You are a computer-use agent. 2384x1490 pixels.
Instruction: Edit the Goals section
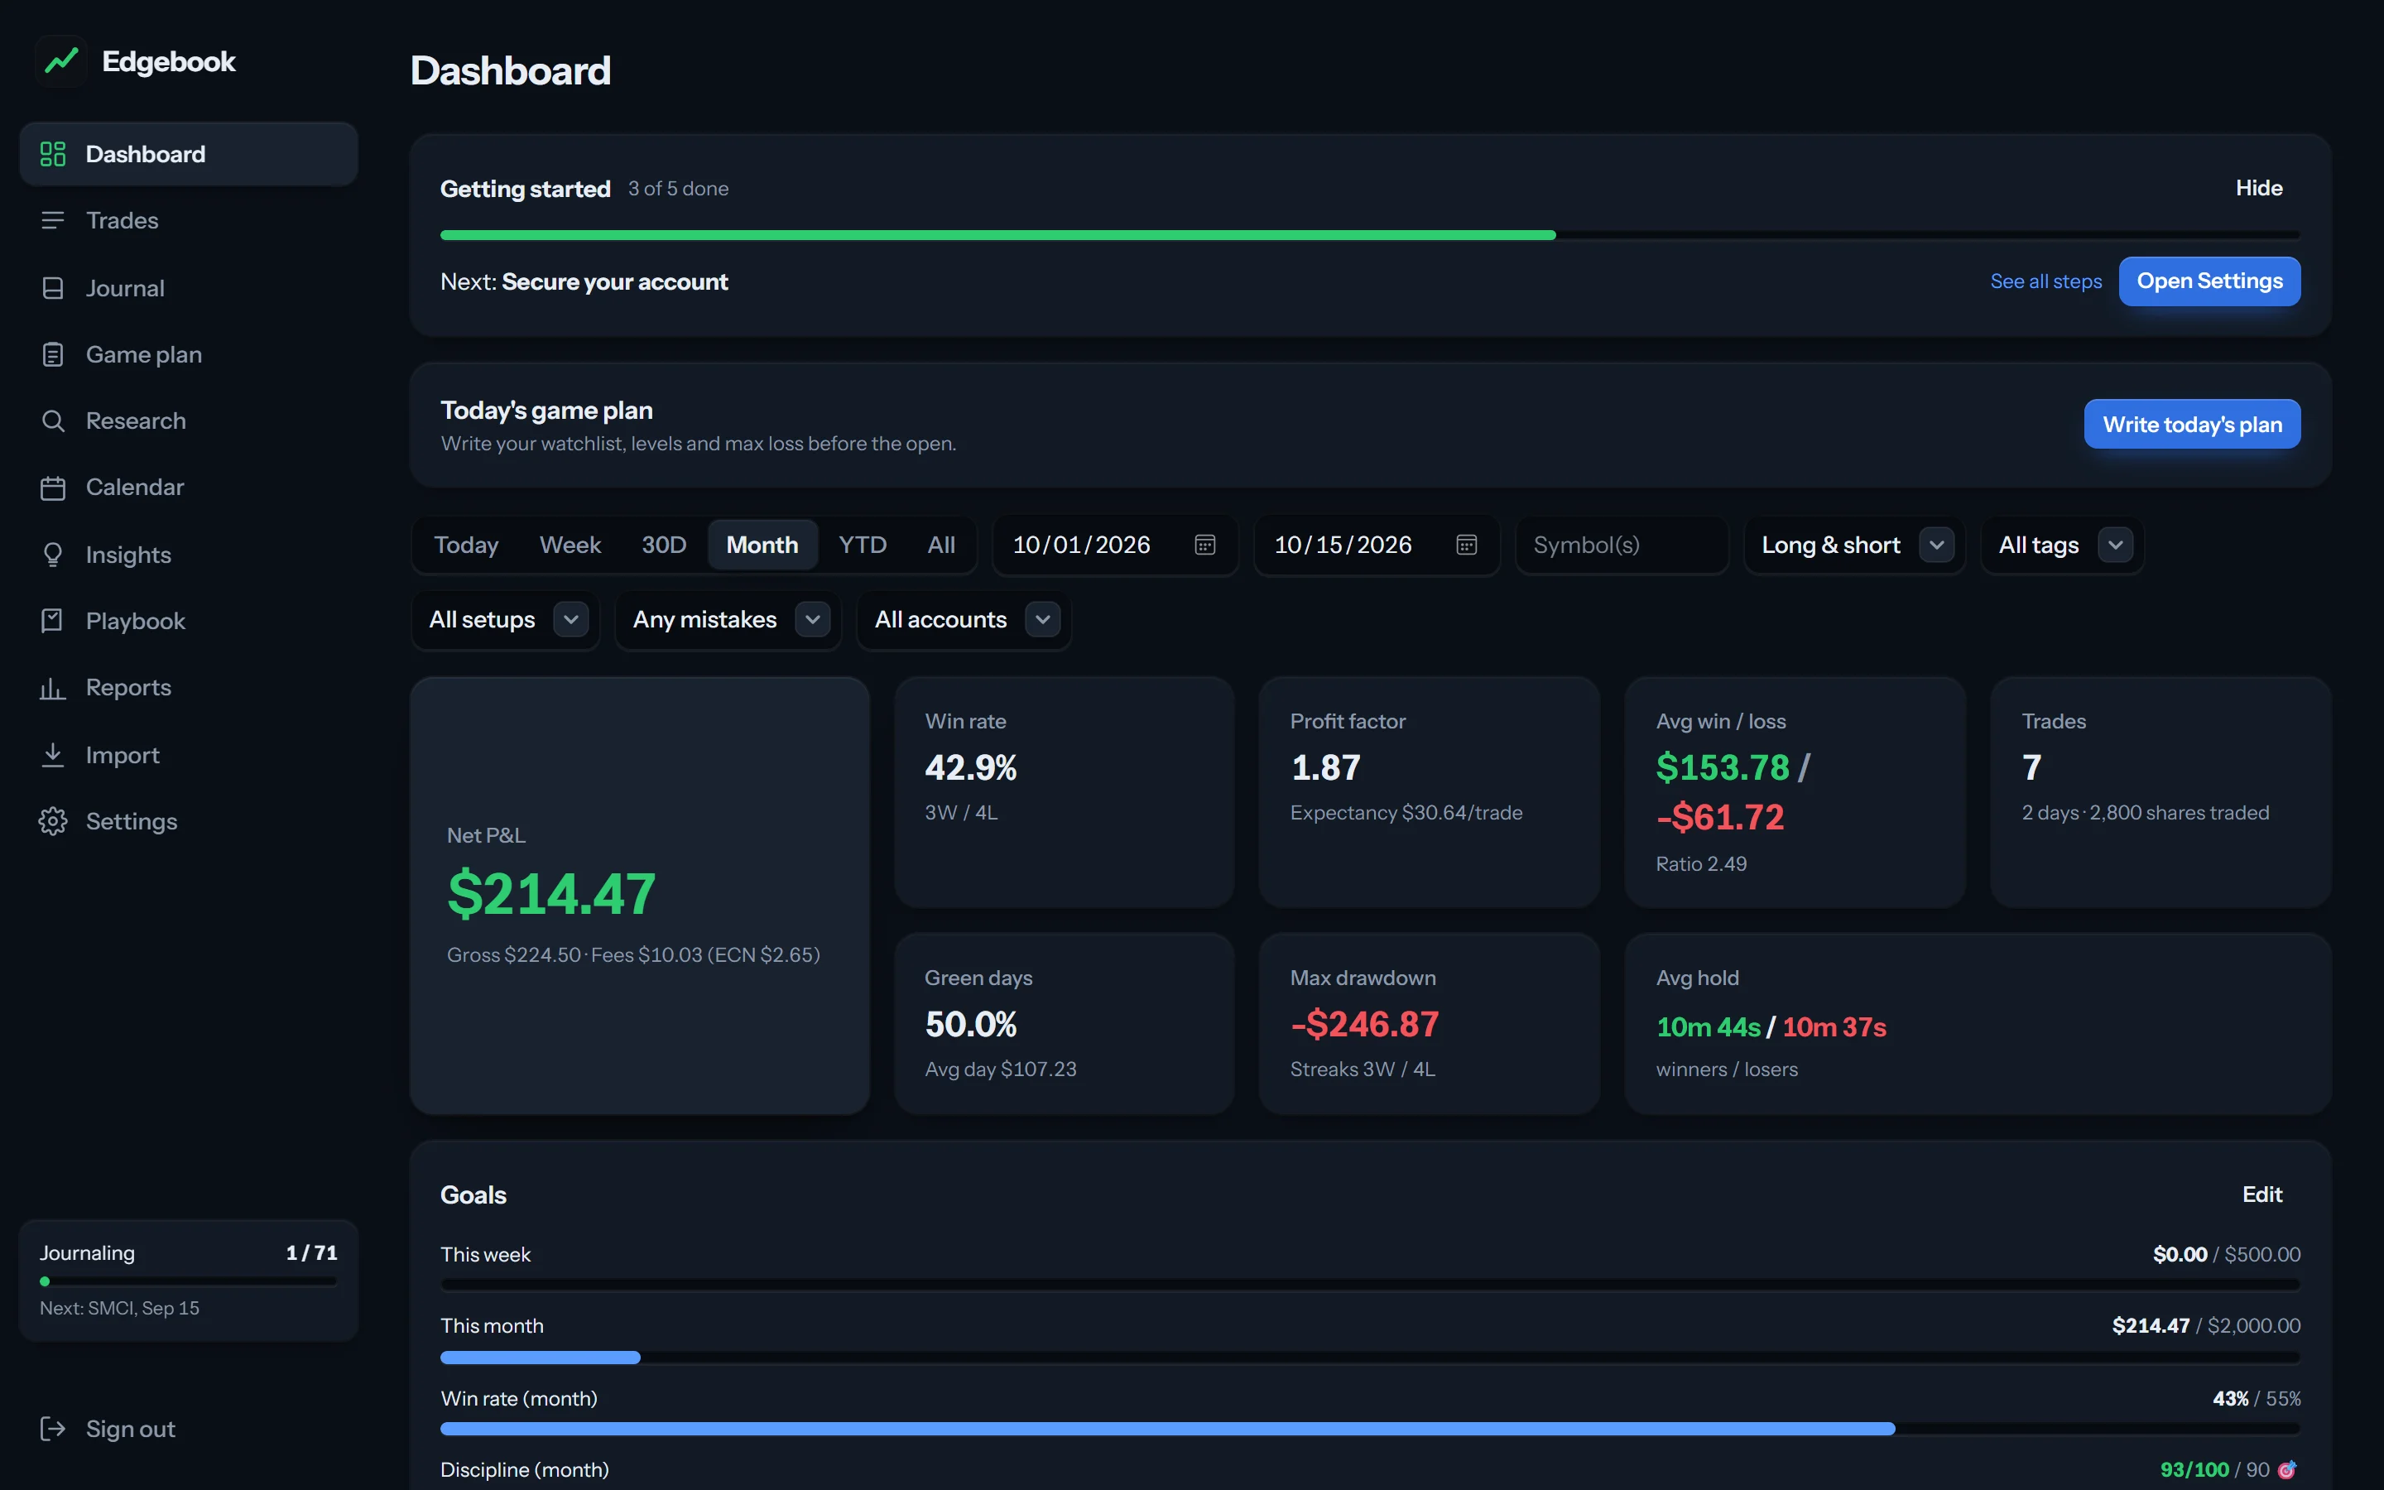(2261, 1194)
